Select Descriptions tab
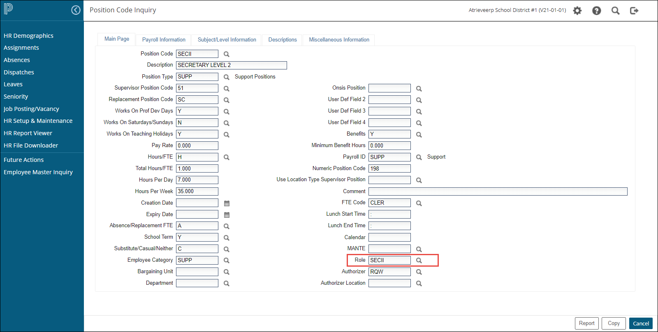The image size is (658, 332). (283, 40)
